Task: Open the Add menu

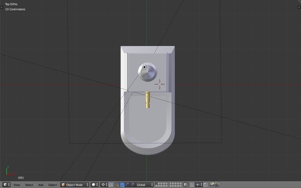Action: (x=41, y=185)
